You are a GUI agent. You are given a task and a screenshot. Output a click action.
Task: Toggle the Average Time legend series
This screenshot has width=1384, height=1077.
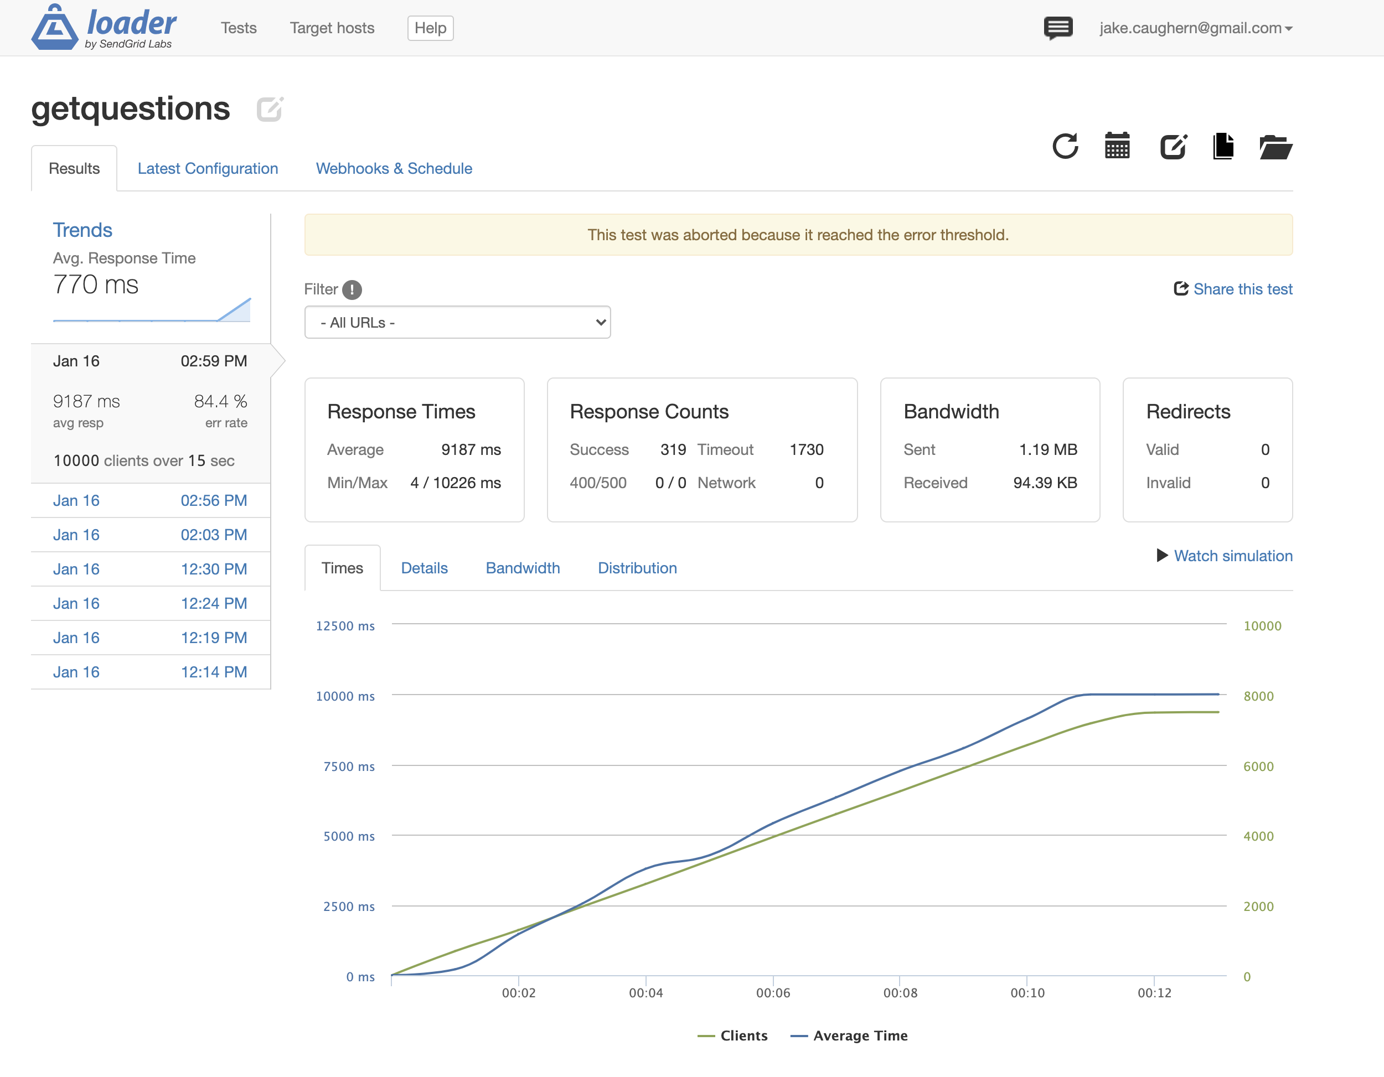(849, 1036)
